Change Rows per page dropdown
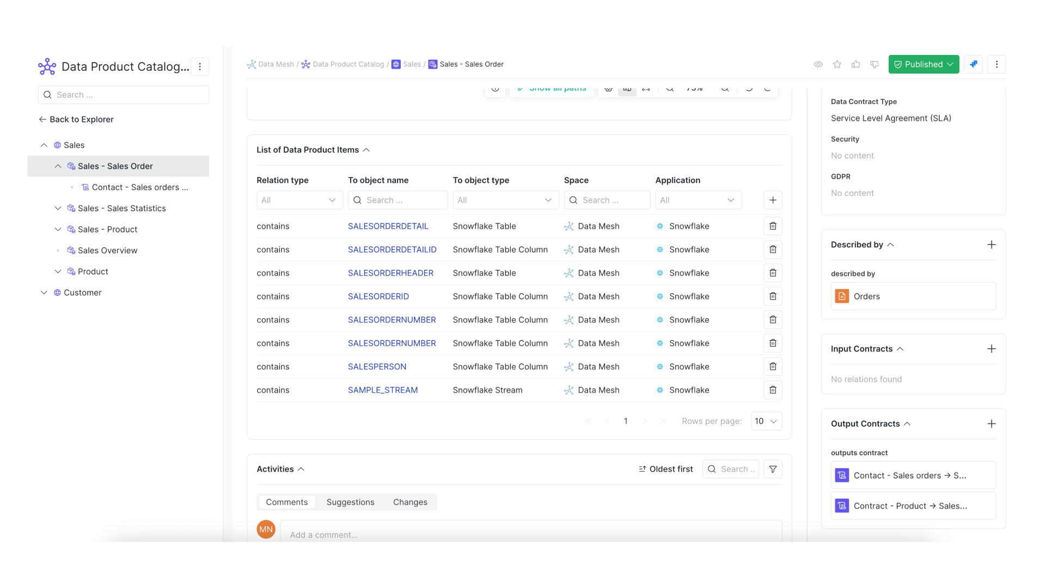The width and height of the screenshot is (1046, 588). (x=766, y=421)
